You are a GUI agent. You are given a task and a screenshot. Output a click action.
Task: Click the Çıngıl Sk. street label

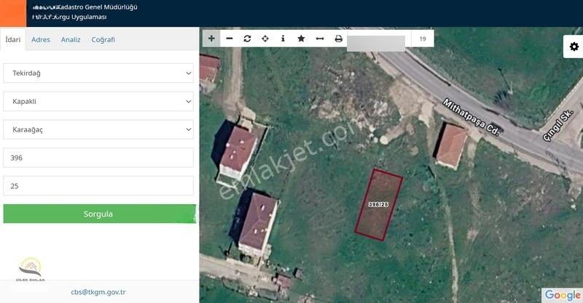click(557, 126)
